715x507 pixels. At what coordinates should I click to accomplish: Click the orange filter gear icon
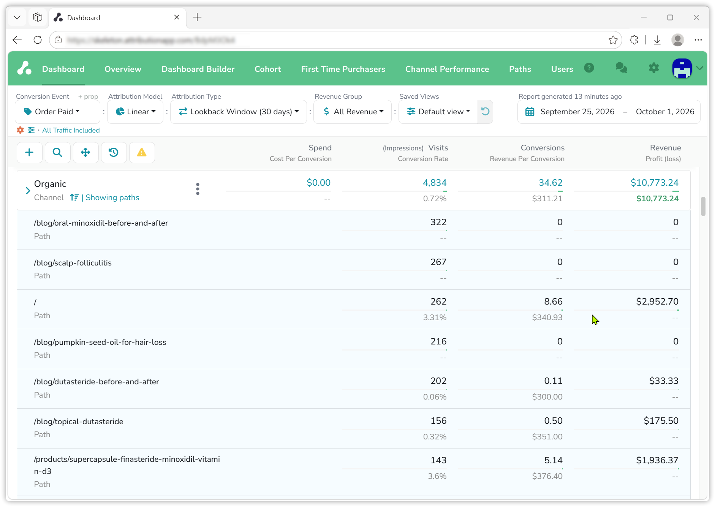click(21, 130)
